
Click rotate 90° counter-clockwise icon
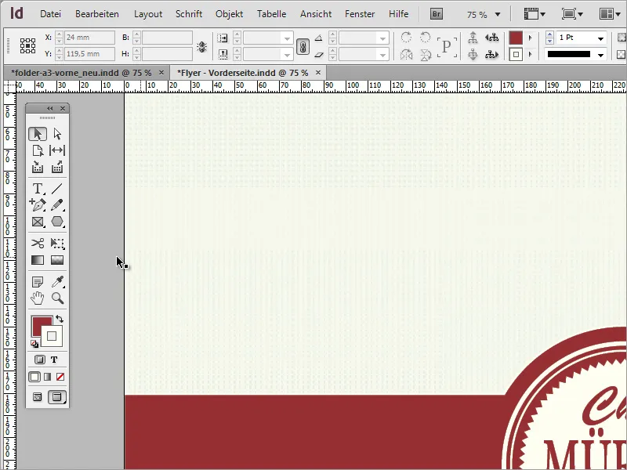(x=426, y=38)
